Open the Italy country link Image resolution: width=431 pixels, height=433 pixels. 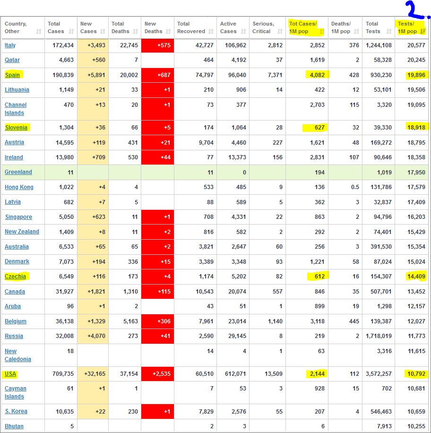pyautogui.click(x=10, y=45)
